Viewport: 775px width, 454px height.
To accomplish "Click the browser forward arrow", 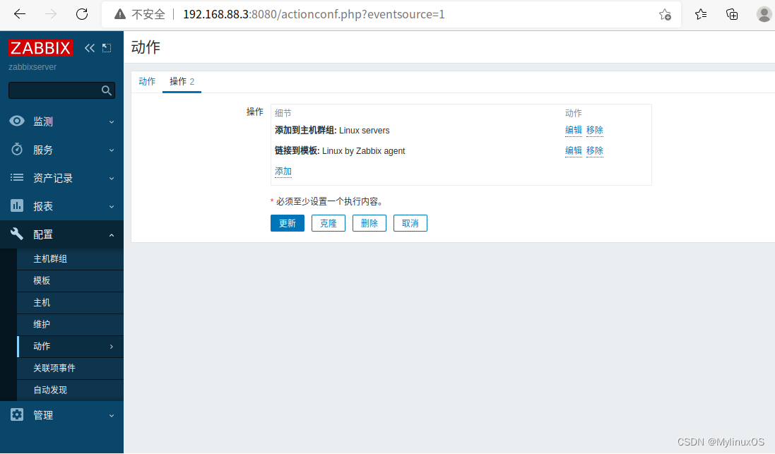I will 50,14.
